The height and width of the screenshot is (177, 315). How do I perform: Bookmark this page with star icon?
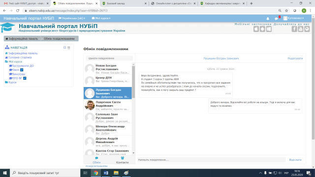[x=286, y=11]
